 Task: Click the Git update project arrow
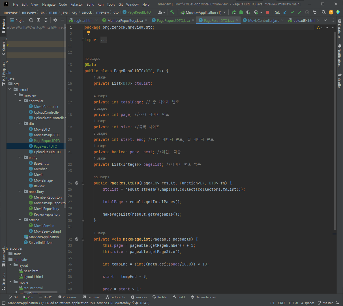(x=285, y=12)
